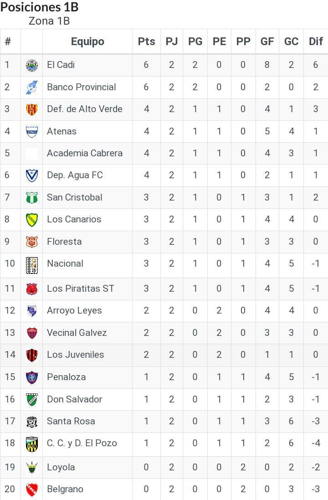This screenshot has width=328, height=500.
Task: Click the Los Juveniles striped crest
Action: [x=32, y=355]
